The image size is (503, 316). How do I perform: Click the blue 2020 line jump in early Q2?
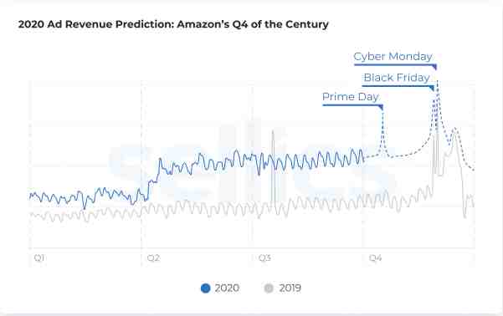(x=159, y=166)
